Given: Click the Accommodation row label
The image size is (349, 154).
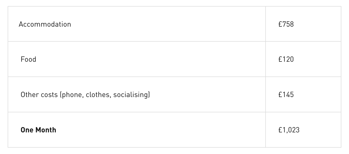Looking at the screenshot, I should click(45, 24).
